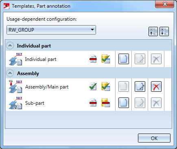Collapse the Assembly section
The height and width of the screenshot is (149, 177).
click(x=10, y=73)
